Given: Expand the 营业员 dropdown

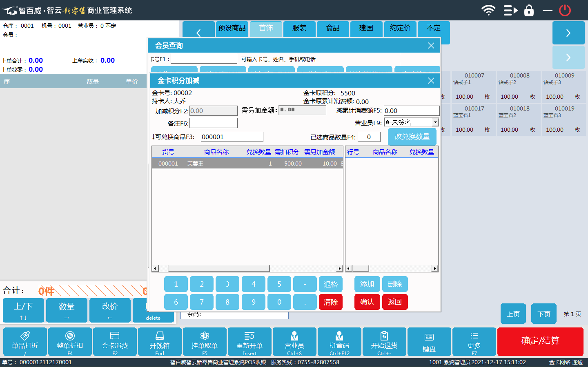Looking at the screenshot, I should 435,122.
